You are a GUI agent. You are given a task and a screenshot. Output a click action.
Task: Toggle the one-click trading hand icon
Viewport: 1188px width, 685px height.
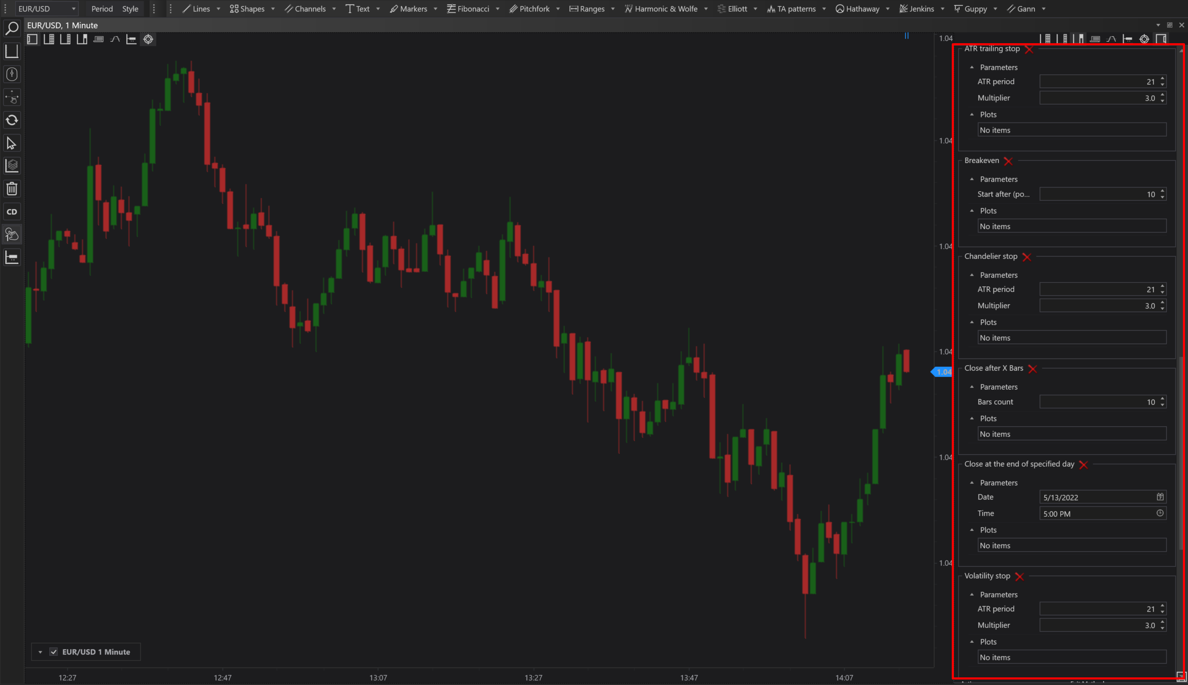pyautogui.click(x=11, y=234)
